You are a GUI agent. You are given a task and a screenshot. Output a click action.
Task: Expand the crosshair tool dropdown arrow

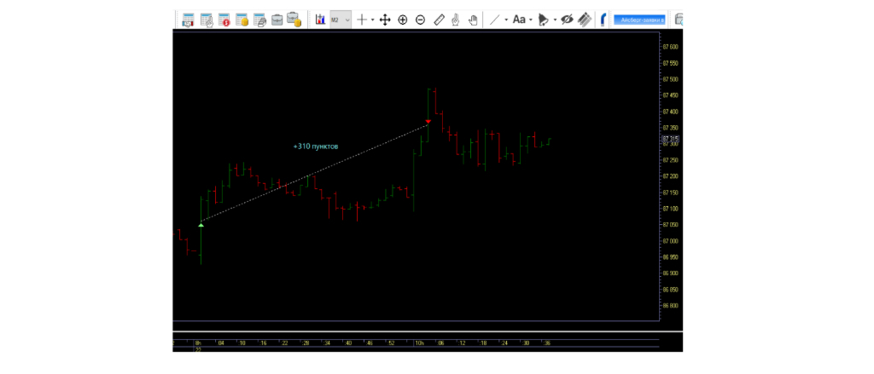click(372, 20)
